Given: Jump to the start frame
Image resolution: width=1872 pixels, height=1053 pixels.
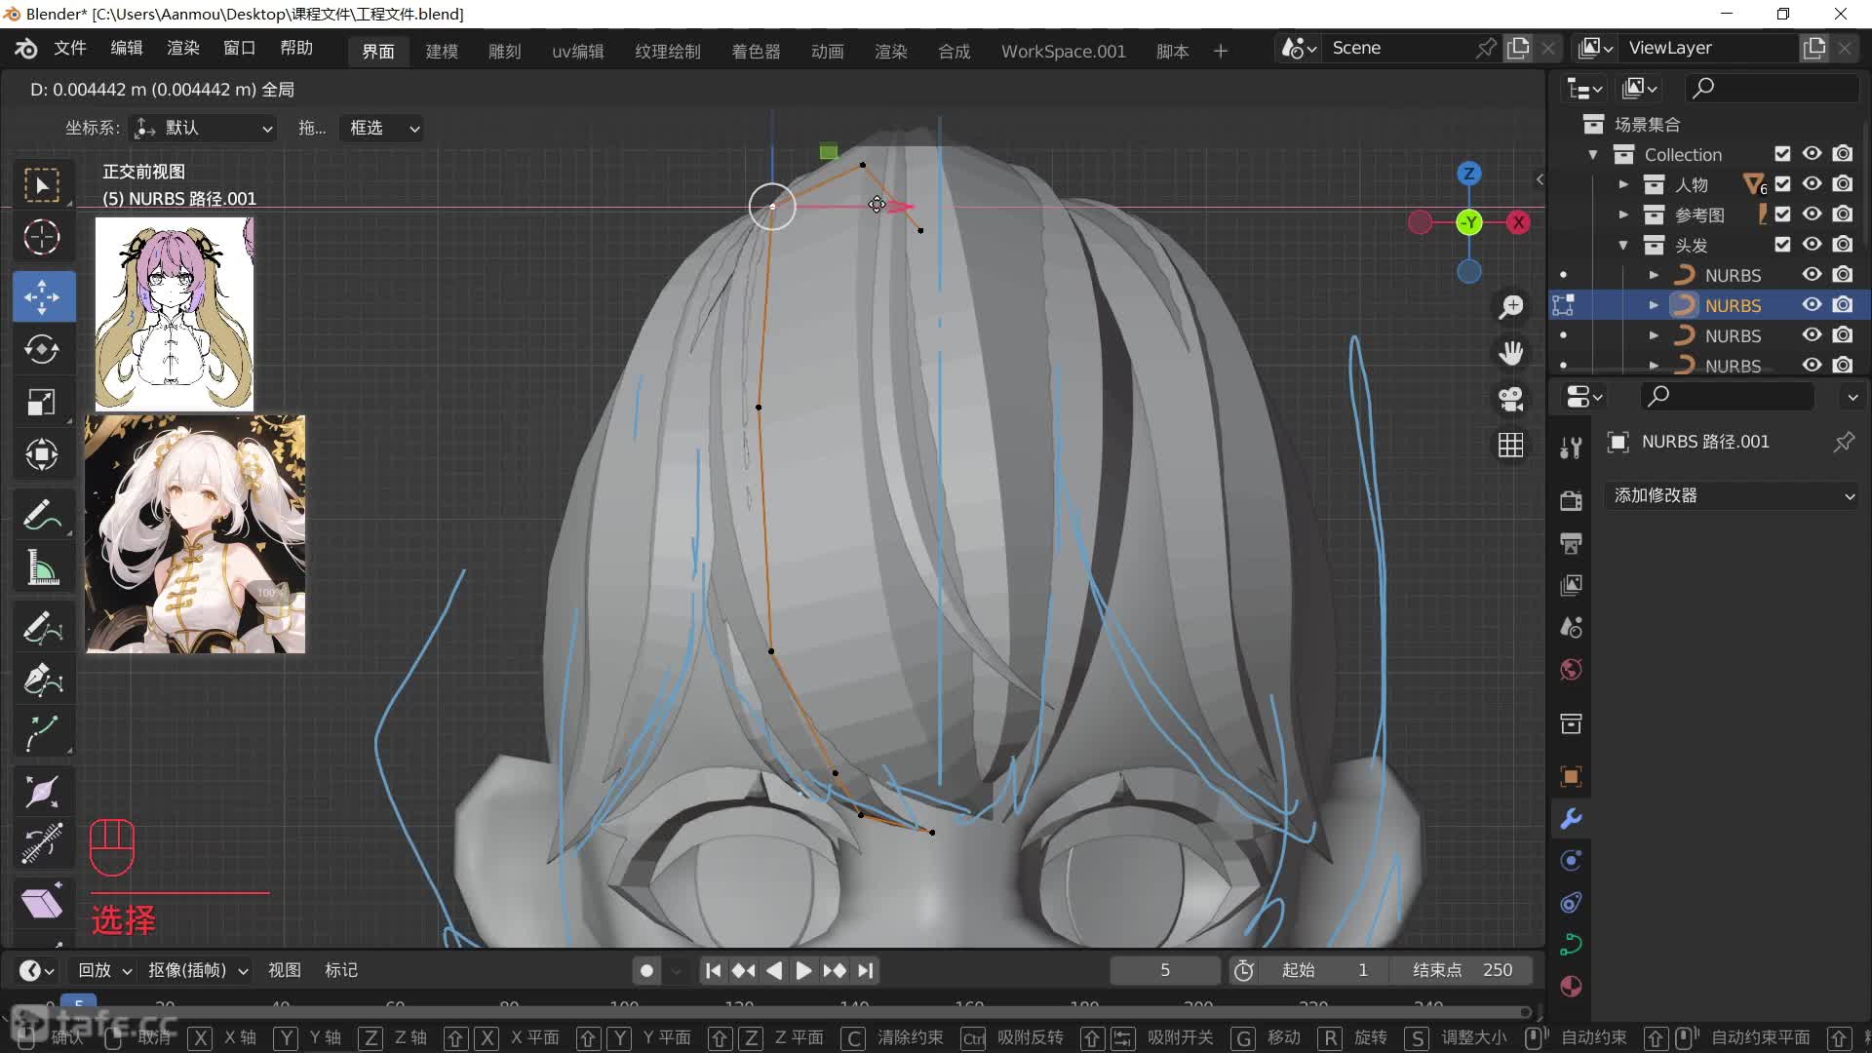Looking at the screenshot, I should 713,970.
